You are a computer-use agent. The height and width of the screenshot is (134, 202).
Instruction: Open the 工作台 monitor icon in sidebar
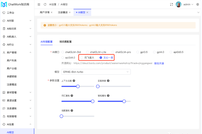4,13
